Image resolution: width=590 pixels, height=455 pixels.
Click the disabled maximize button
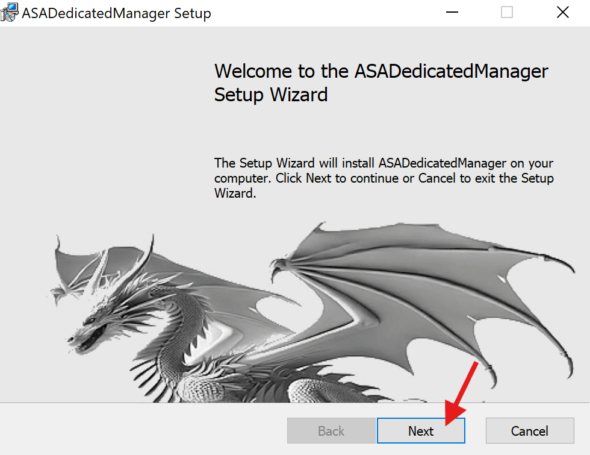tap(507, 13)
